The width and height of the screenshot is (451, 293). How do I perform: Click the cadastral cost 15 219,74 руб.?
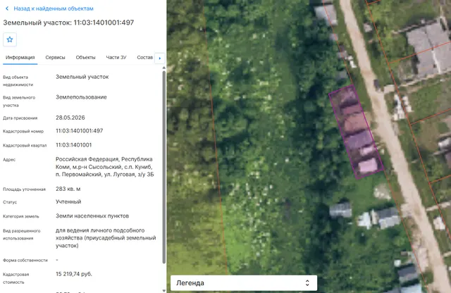point(74,274)
